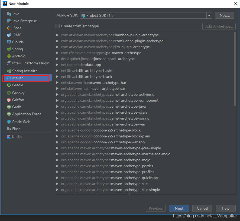Expand the bamboo-plugin-archetype row
The image size is (240, 221).
57,35
